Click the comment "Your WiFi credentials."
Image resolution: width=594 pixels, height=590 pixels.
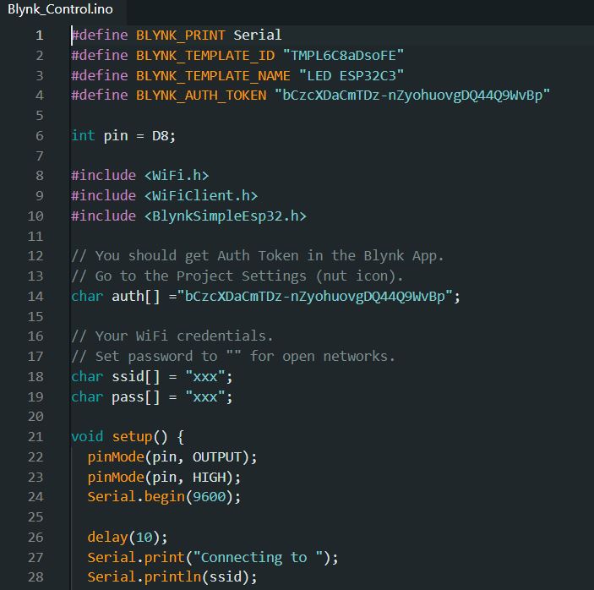[172, 336]
